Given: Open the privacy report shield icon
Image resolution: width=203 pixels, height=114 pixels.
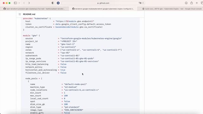Looking at the screenshot, I should click(x=53, y=3).
